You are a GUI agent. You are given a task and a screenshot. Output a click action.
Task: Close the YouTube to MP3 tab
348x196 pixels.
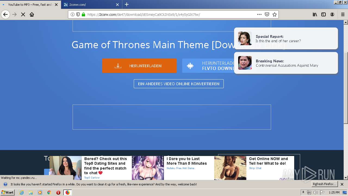click(x=56, y=5)
